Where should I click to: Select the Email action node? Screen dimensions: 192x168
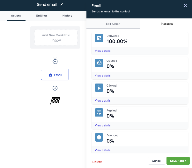[55, 75]
